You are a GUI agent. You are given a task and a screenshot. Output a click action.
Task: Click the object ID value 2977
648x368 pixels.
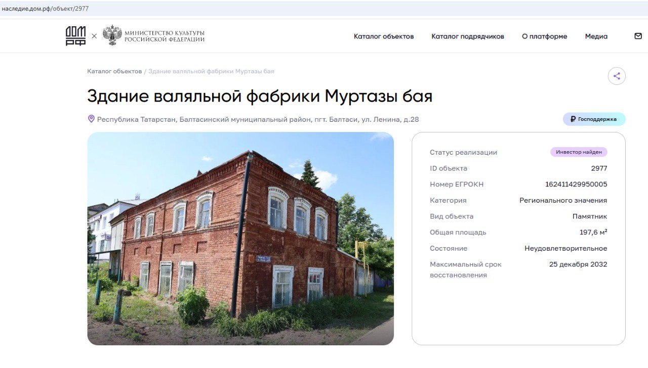click(598, 168)
